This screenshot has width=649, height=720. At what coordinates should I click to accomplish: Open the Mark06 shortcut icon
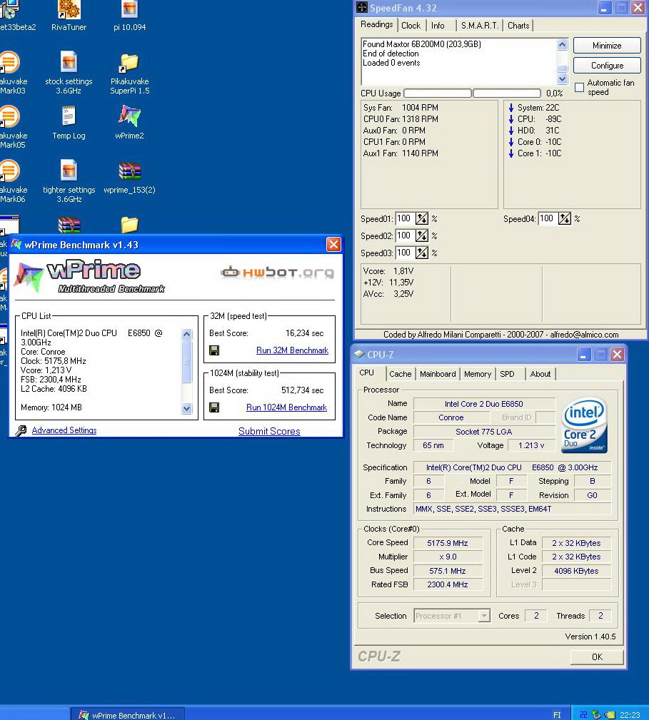(11, 181)
